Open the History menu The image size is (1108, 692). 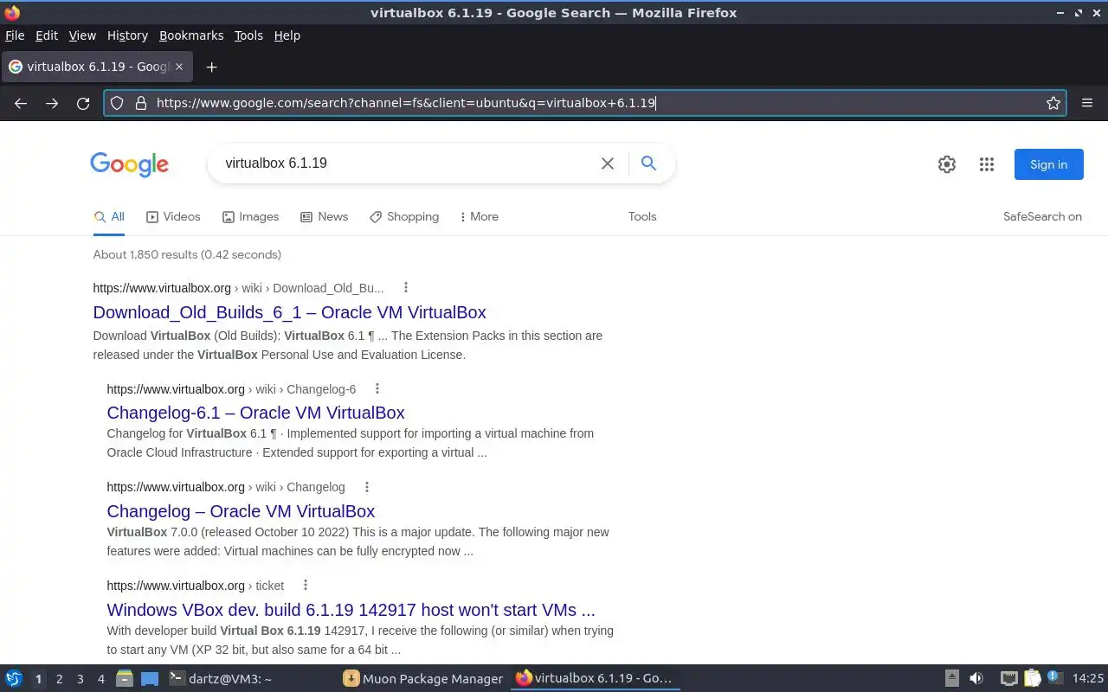point(127,35)
